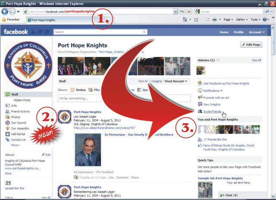Viewport: 276px width, 200px height.
Task: Click the admin profile thumbnail
Action: tap(201, 70)
